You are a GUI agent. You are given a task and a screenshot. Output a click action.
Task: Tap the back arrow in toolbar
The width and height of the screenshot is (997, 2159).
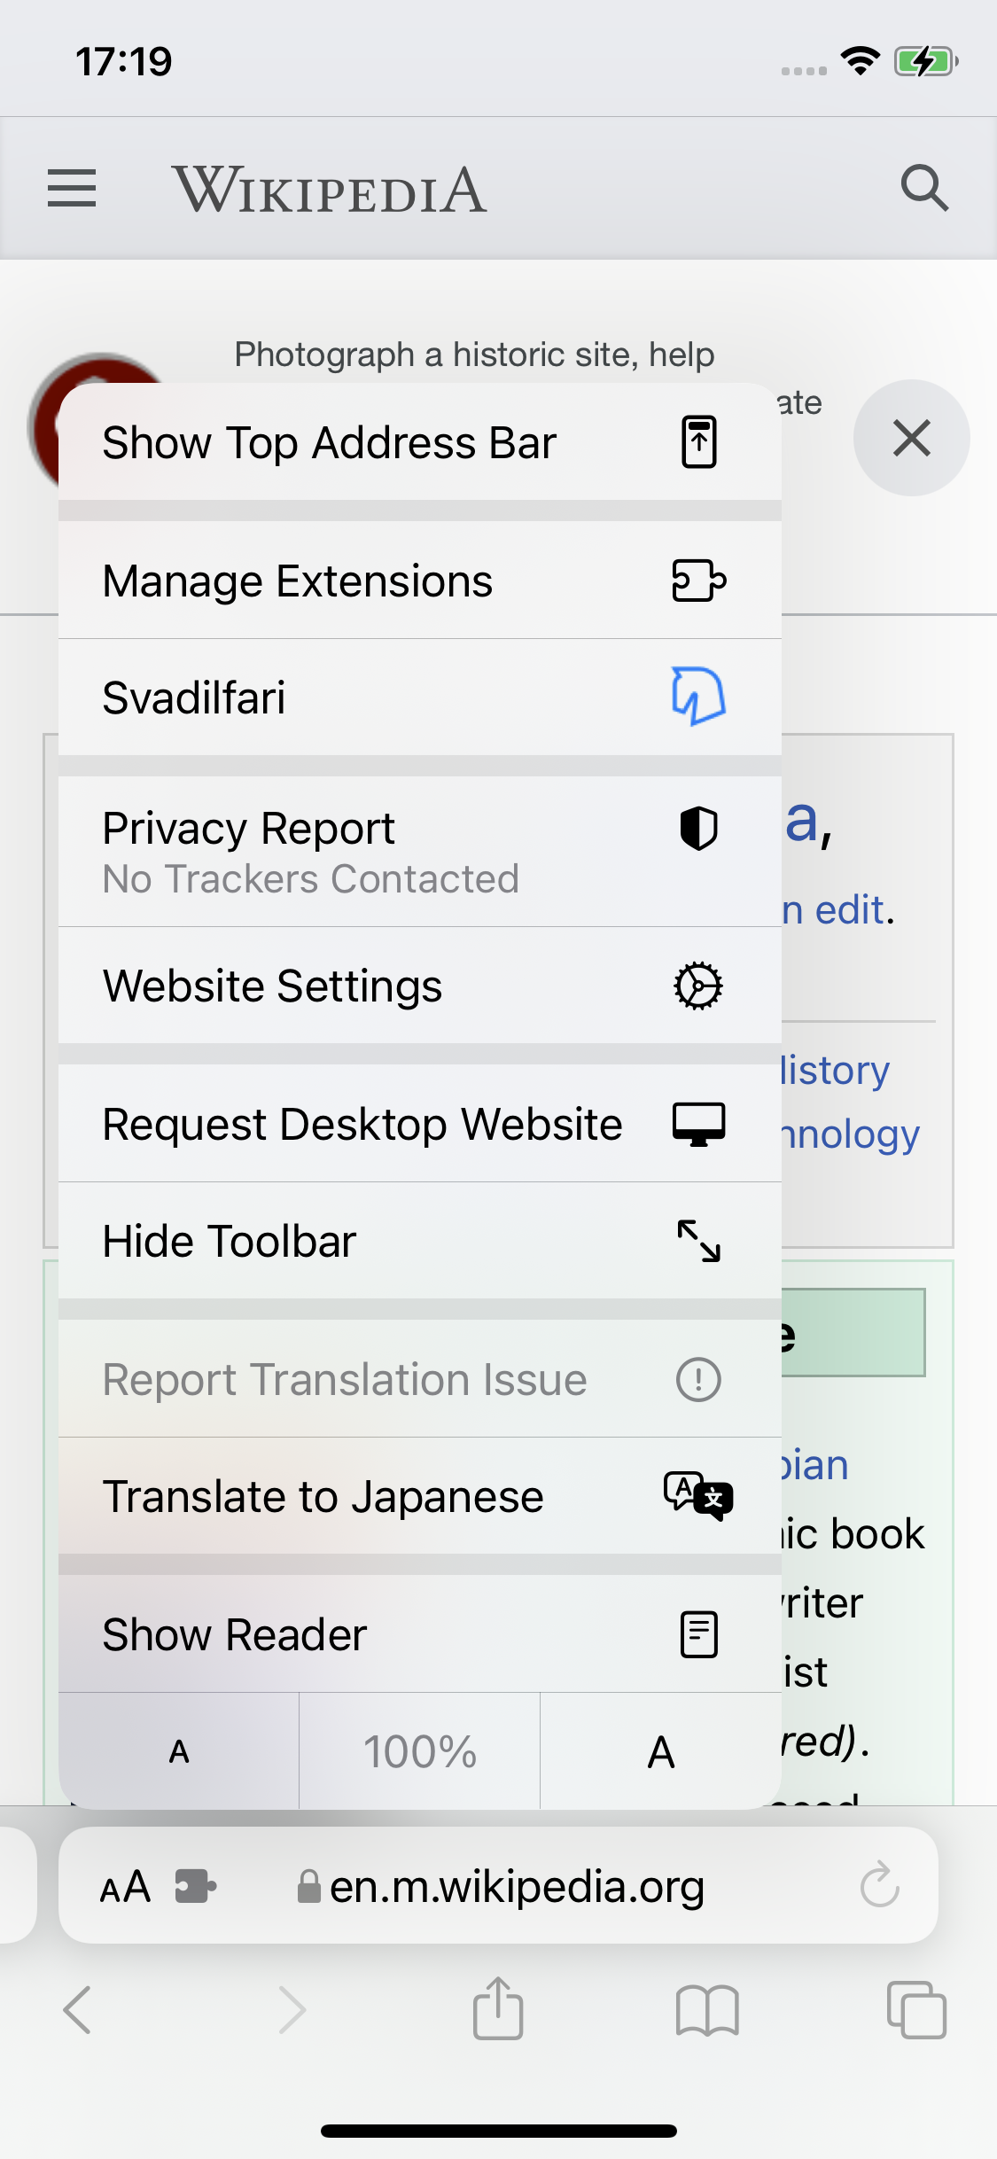pos(78,2009)
